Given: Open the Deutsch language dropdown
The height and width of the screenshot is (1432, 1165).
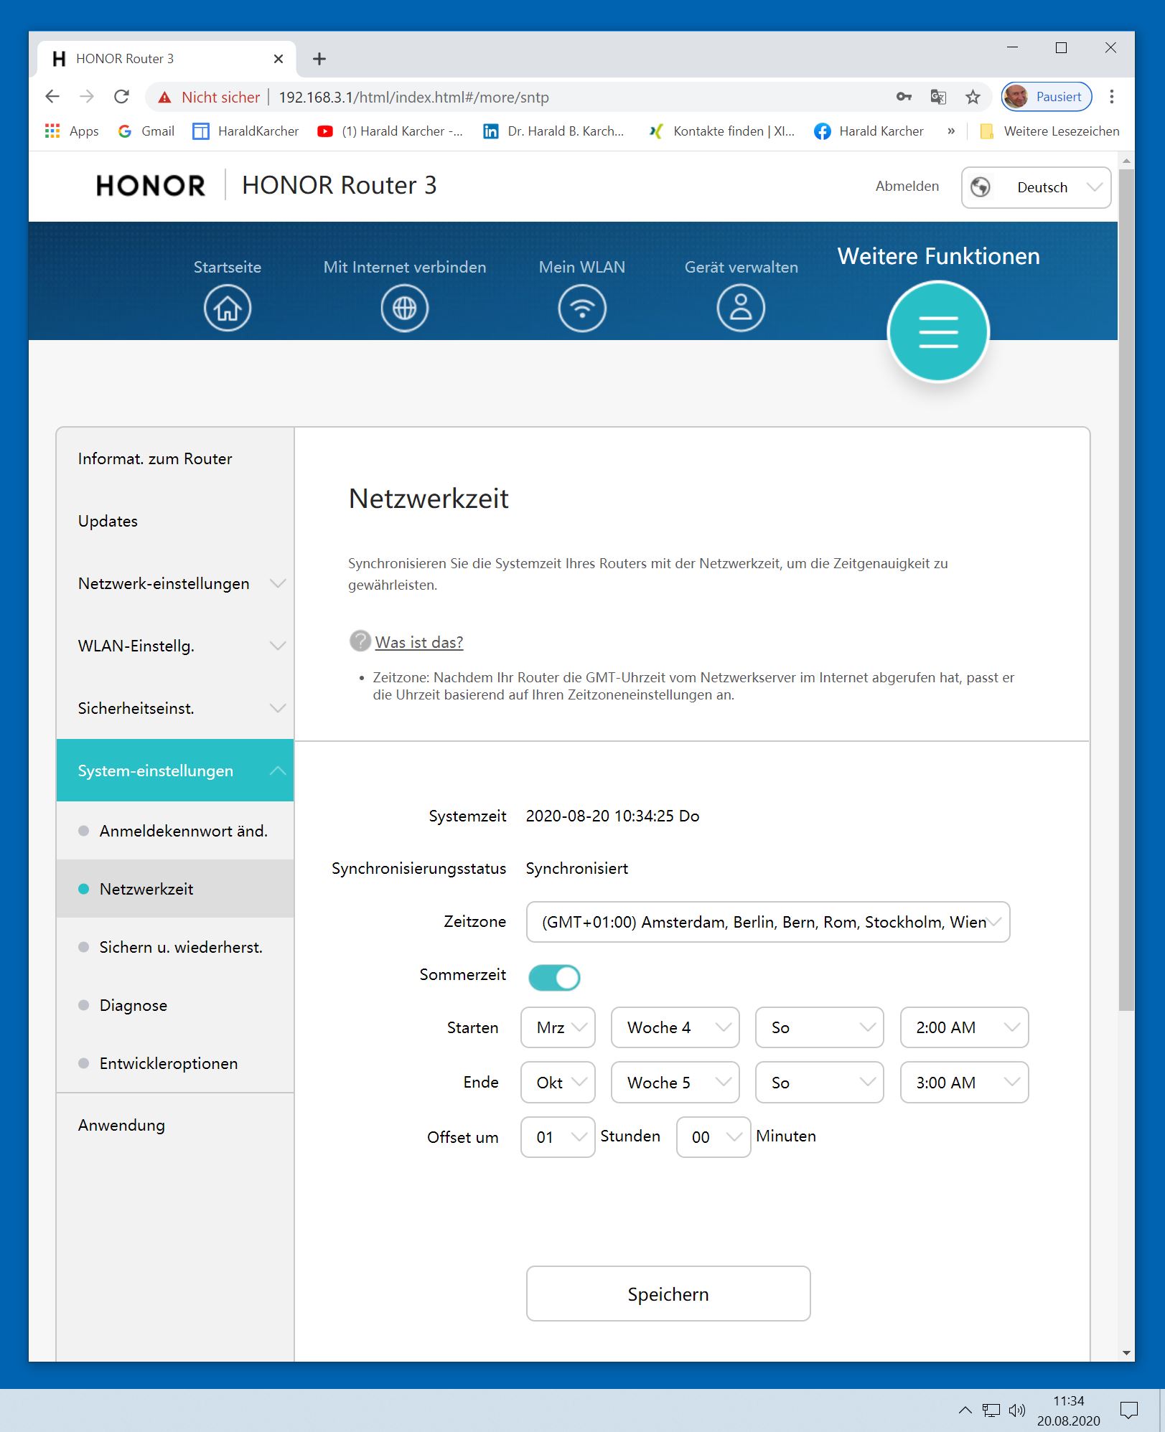Looking at the screenshot, I should tap(1036, 187).
